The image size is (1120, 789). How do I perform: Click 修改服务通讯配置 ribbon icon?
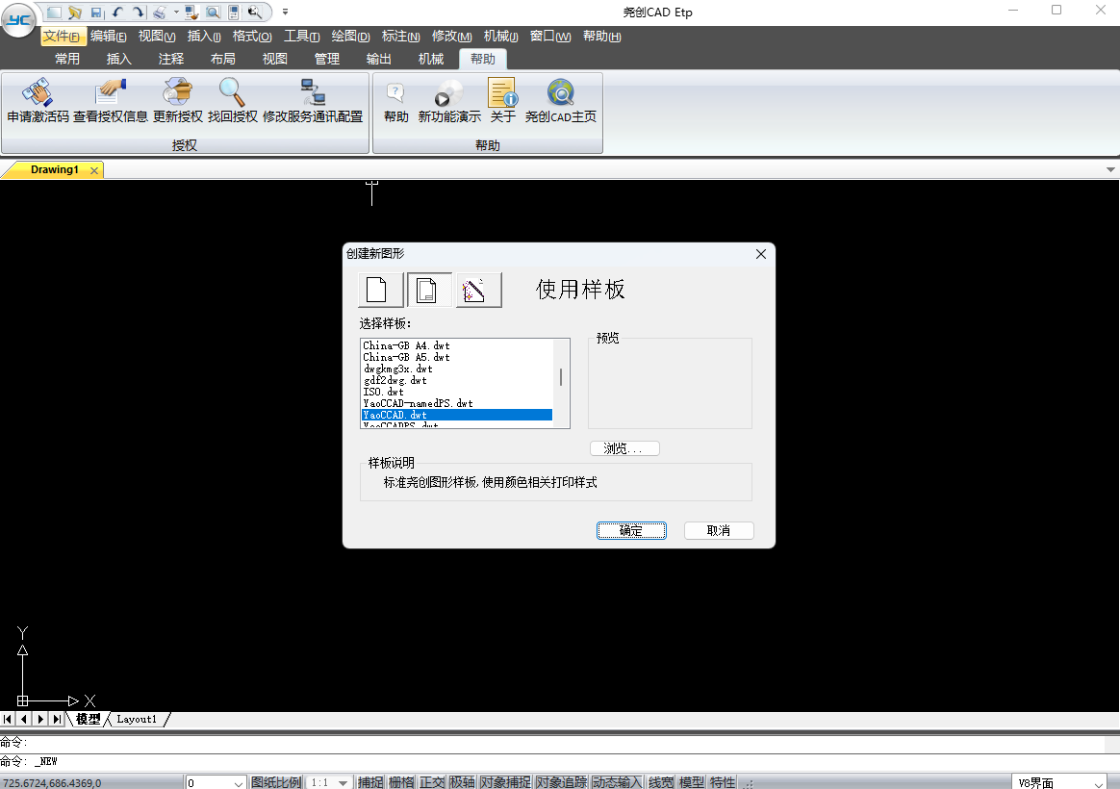click(x=313, y=101)
